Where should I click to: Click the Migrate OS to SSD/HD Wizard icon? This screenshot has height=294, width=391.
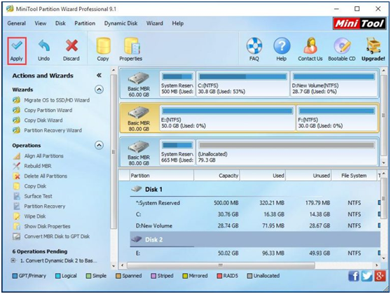(x=17, y=100)
